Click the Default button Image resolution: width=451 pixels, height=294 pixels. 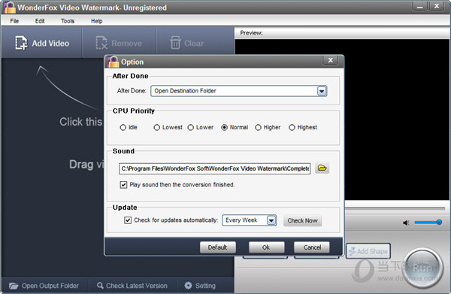click(x=218, y=247)
